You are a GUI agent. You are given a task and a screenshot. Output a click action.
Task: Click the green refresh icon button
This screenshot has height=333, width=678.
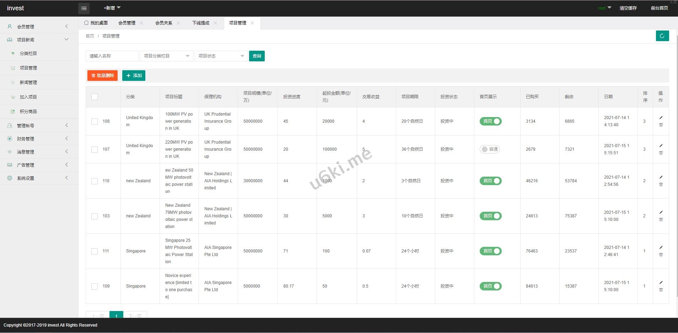(662, 36)
